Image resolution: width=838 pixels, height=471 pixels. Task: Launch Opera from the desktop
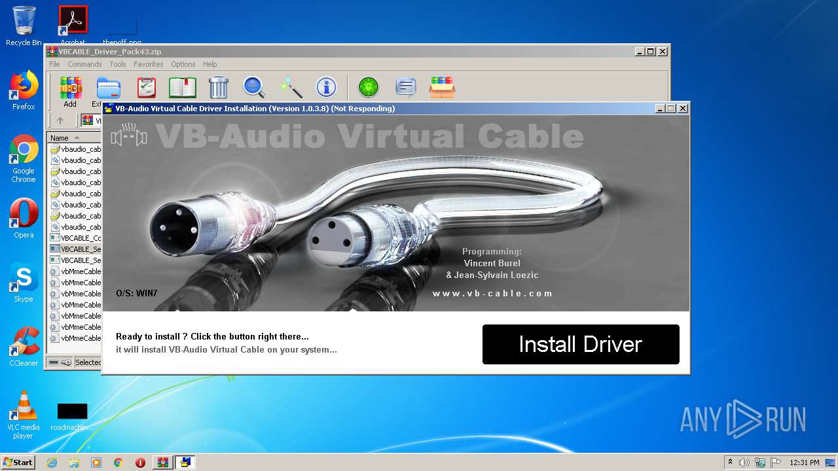(x=24, y=218)
